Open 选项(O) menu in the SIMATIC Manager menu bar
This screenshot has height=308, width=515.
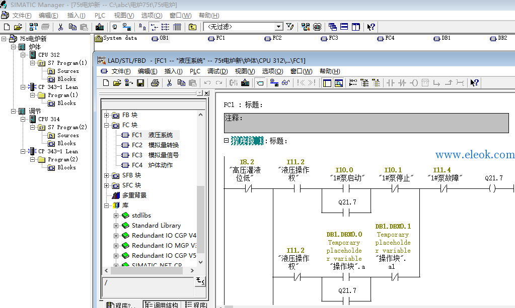coord(152,16)
